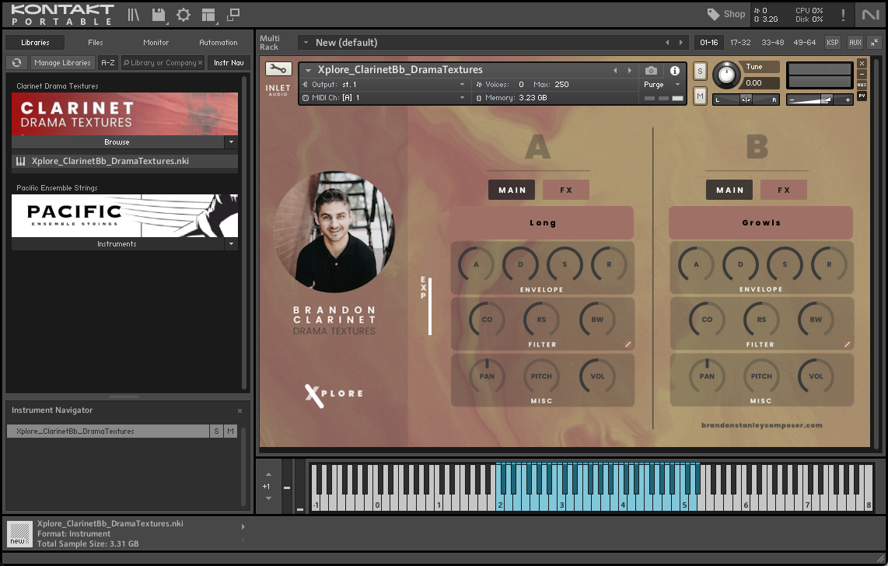Click the Manage Libraries button
888x566 pixels.
coord(62,63)
